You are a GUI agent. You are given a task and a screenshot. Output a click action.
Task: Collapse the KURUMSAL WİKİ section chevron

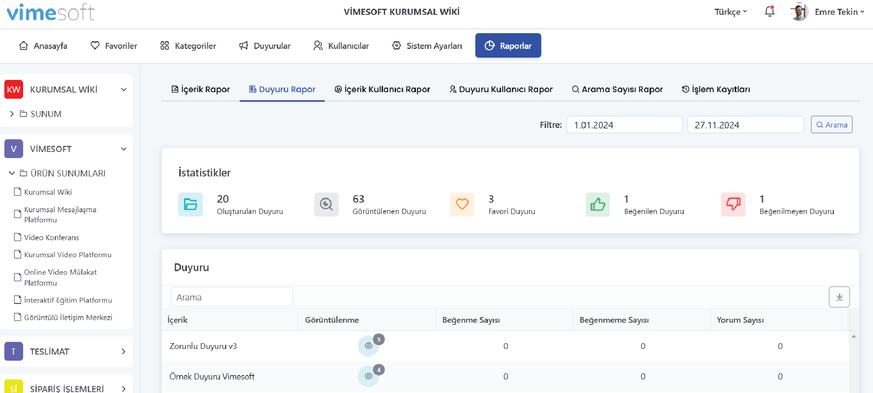(124, 90)
